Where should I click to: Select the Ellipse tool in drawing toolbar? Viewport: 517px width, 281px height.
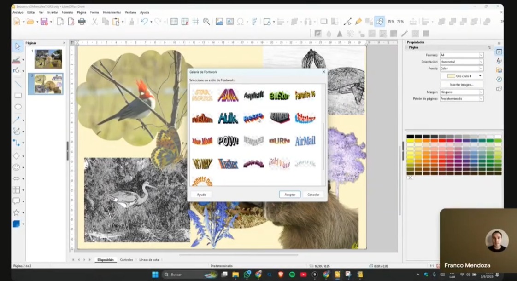click(18, 107)
